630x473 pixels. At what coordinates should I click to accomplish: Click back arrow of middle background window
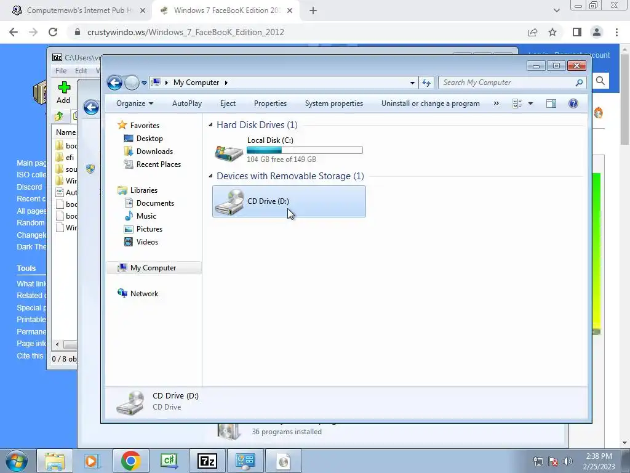pos(92,107)
